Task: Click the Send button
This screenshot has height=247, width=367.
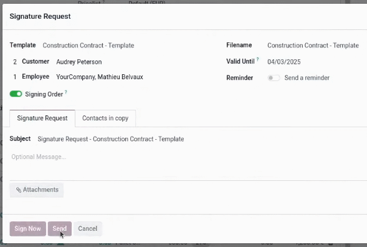Action: click(x=59, y=228)
